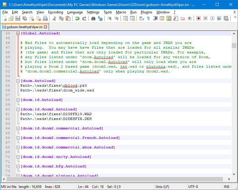Collapse the [Global.Autoload] section fold

18,34
